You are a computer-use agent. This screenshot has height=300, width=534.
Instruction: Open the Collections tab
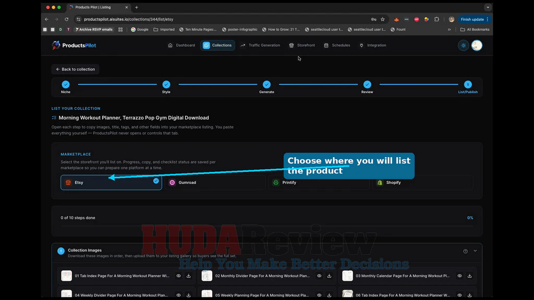[217, 45]
